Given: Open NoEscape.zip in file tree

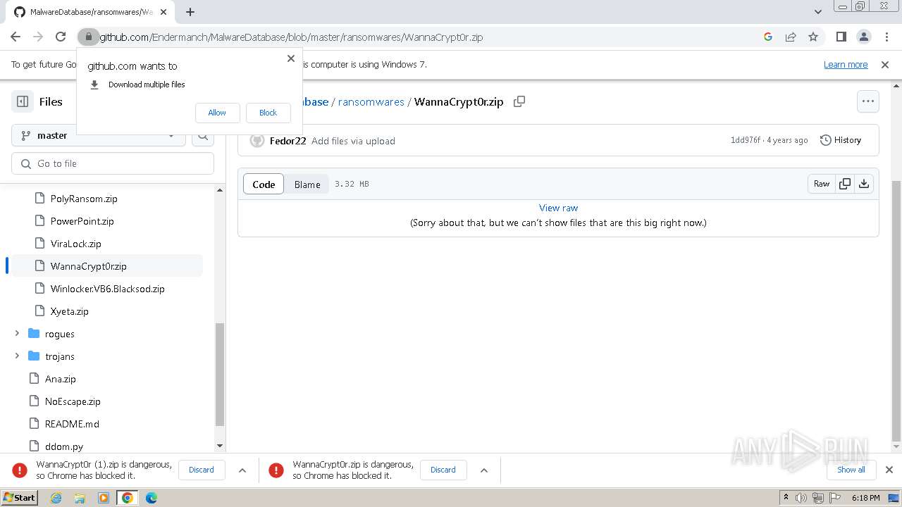Looking at the screenshot, I should [73, 401].
